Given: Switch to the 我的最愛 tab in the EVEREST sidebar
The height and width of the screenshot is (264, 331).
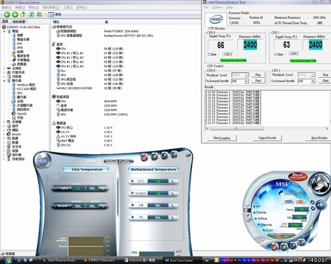Looking at the screenshot, I should tap(19, 22).
